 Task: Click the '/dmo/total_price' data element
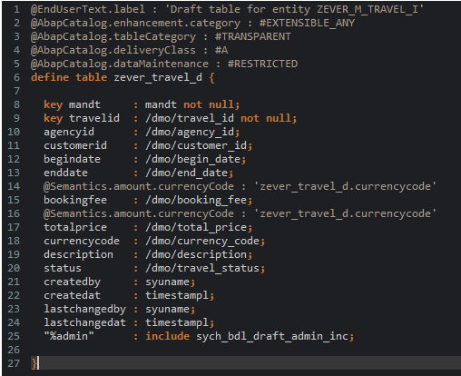pos(196,227)
